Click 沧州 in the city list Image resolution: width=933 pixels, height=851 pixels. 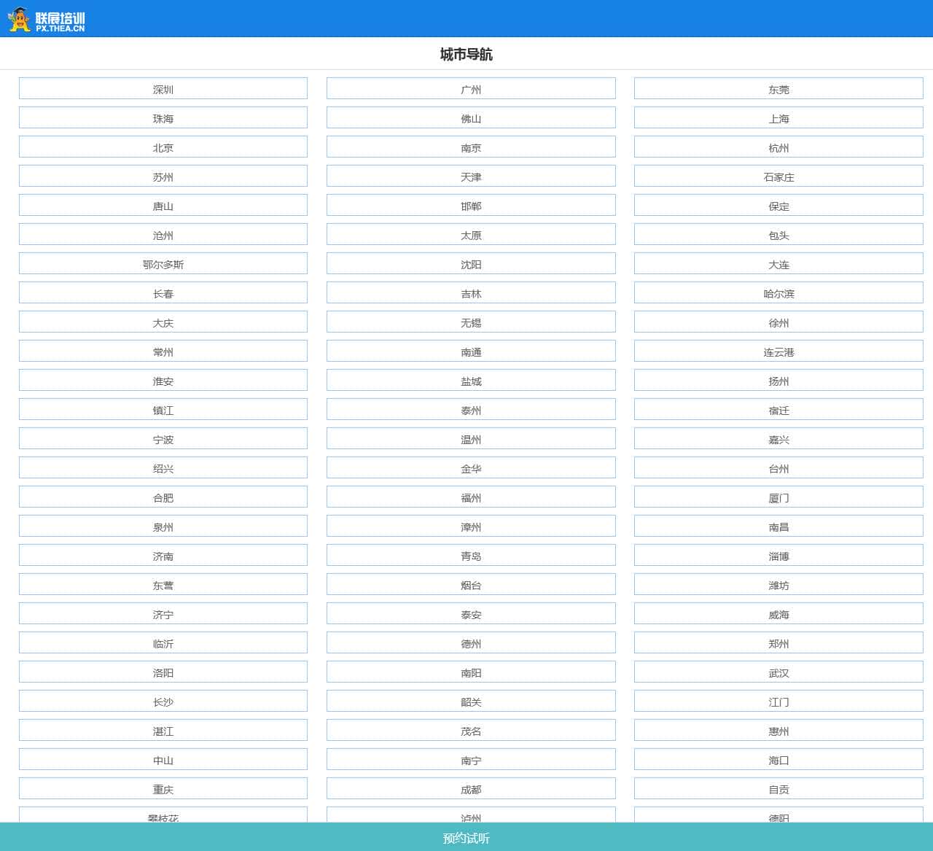[x=163, y=235]
